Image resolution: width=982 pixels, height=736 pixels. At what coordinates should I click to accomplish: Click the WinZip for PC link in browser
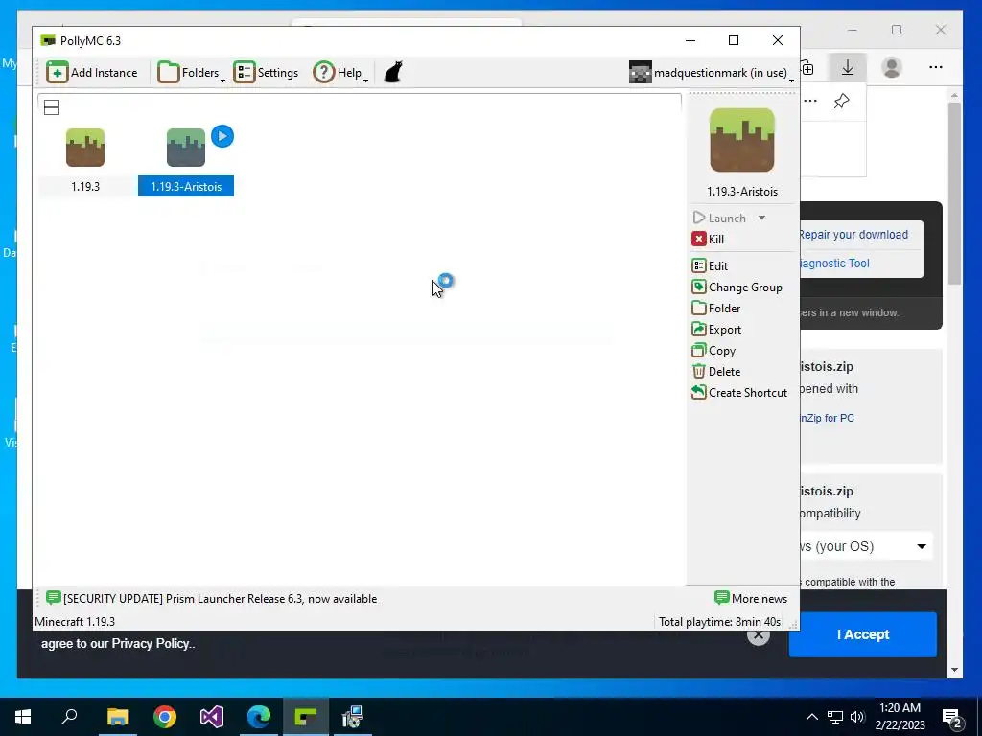coord(827,418)
